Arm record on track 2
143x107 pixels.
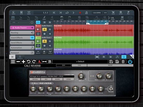[x=44, y=46]
